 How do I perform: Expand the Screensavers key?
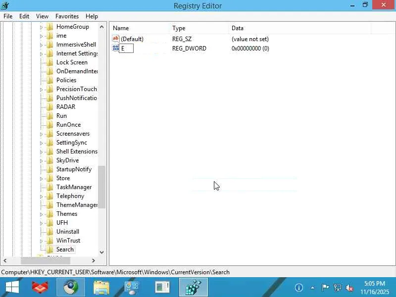[41, 134]
